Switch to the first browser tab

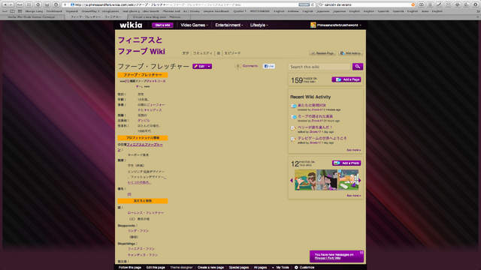click(32, 17)
